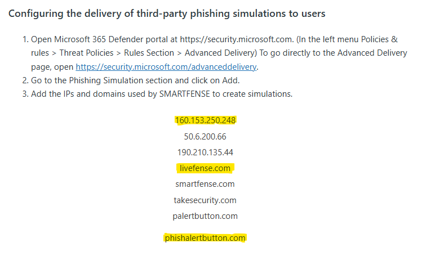Click the highlighted phishalertbutton.com domain
Image resolution: width=431 pixels, height=256 pixels.
pyautogui.click(x=205, y=237)
